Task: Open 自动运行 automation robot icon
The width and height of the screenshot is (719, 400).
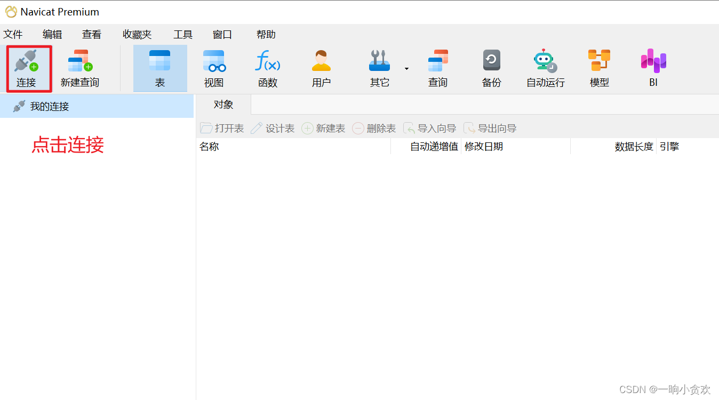Action: [x=545, y=61]
